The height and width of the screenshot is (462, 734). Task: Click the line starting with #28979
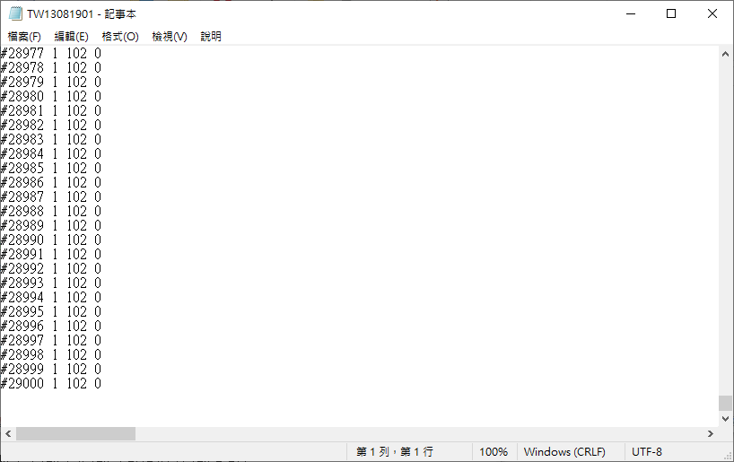click(50, 83)
